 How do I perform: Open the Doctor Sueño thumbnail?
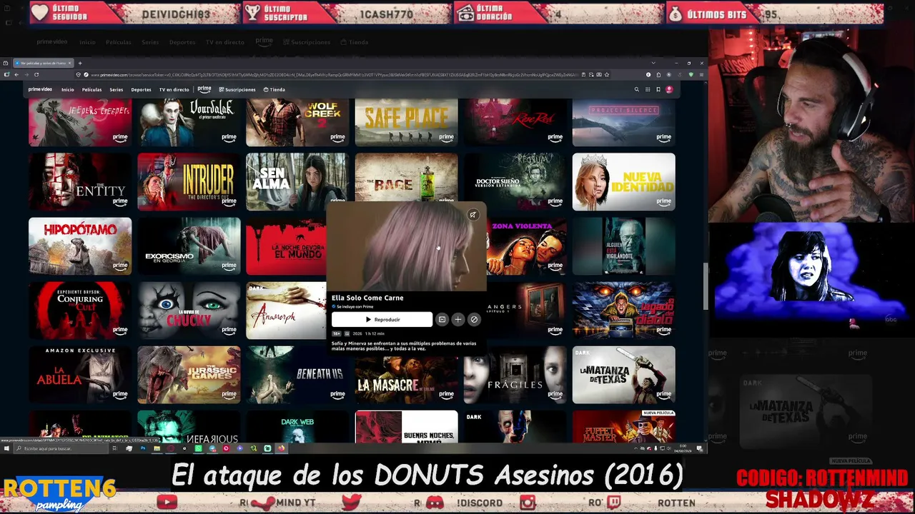click(515, 182)
